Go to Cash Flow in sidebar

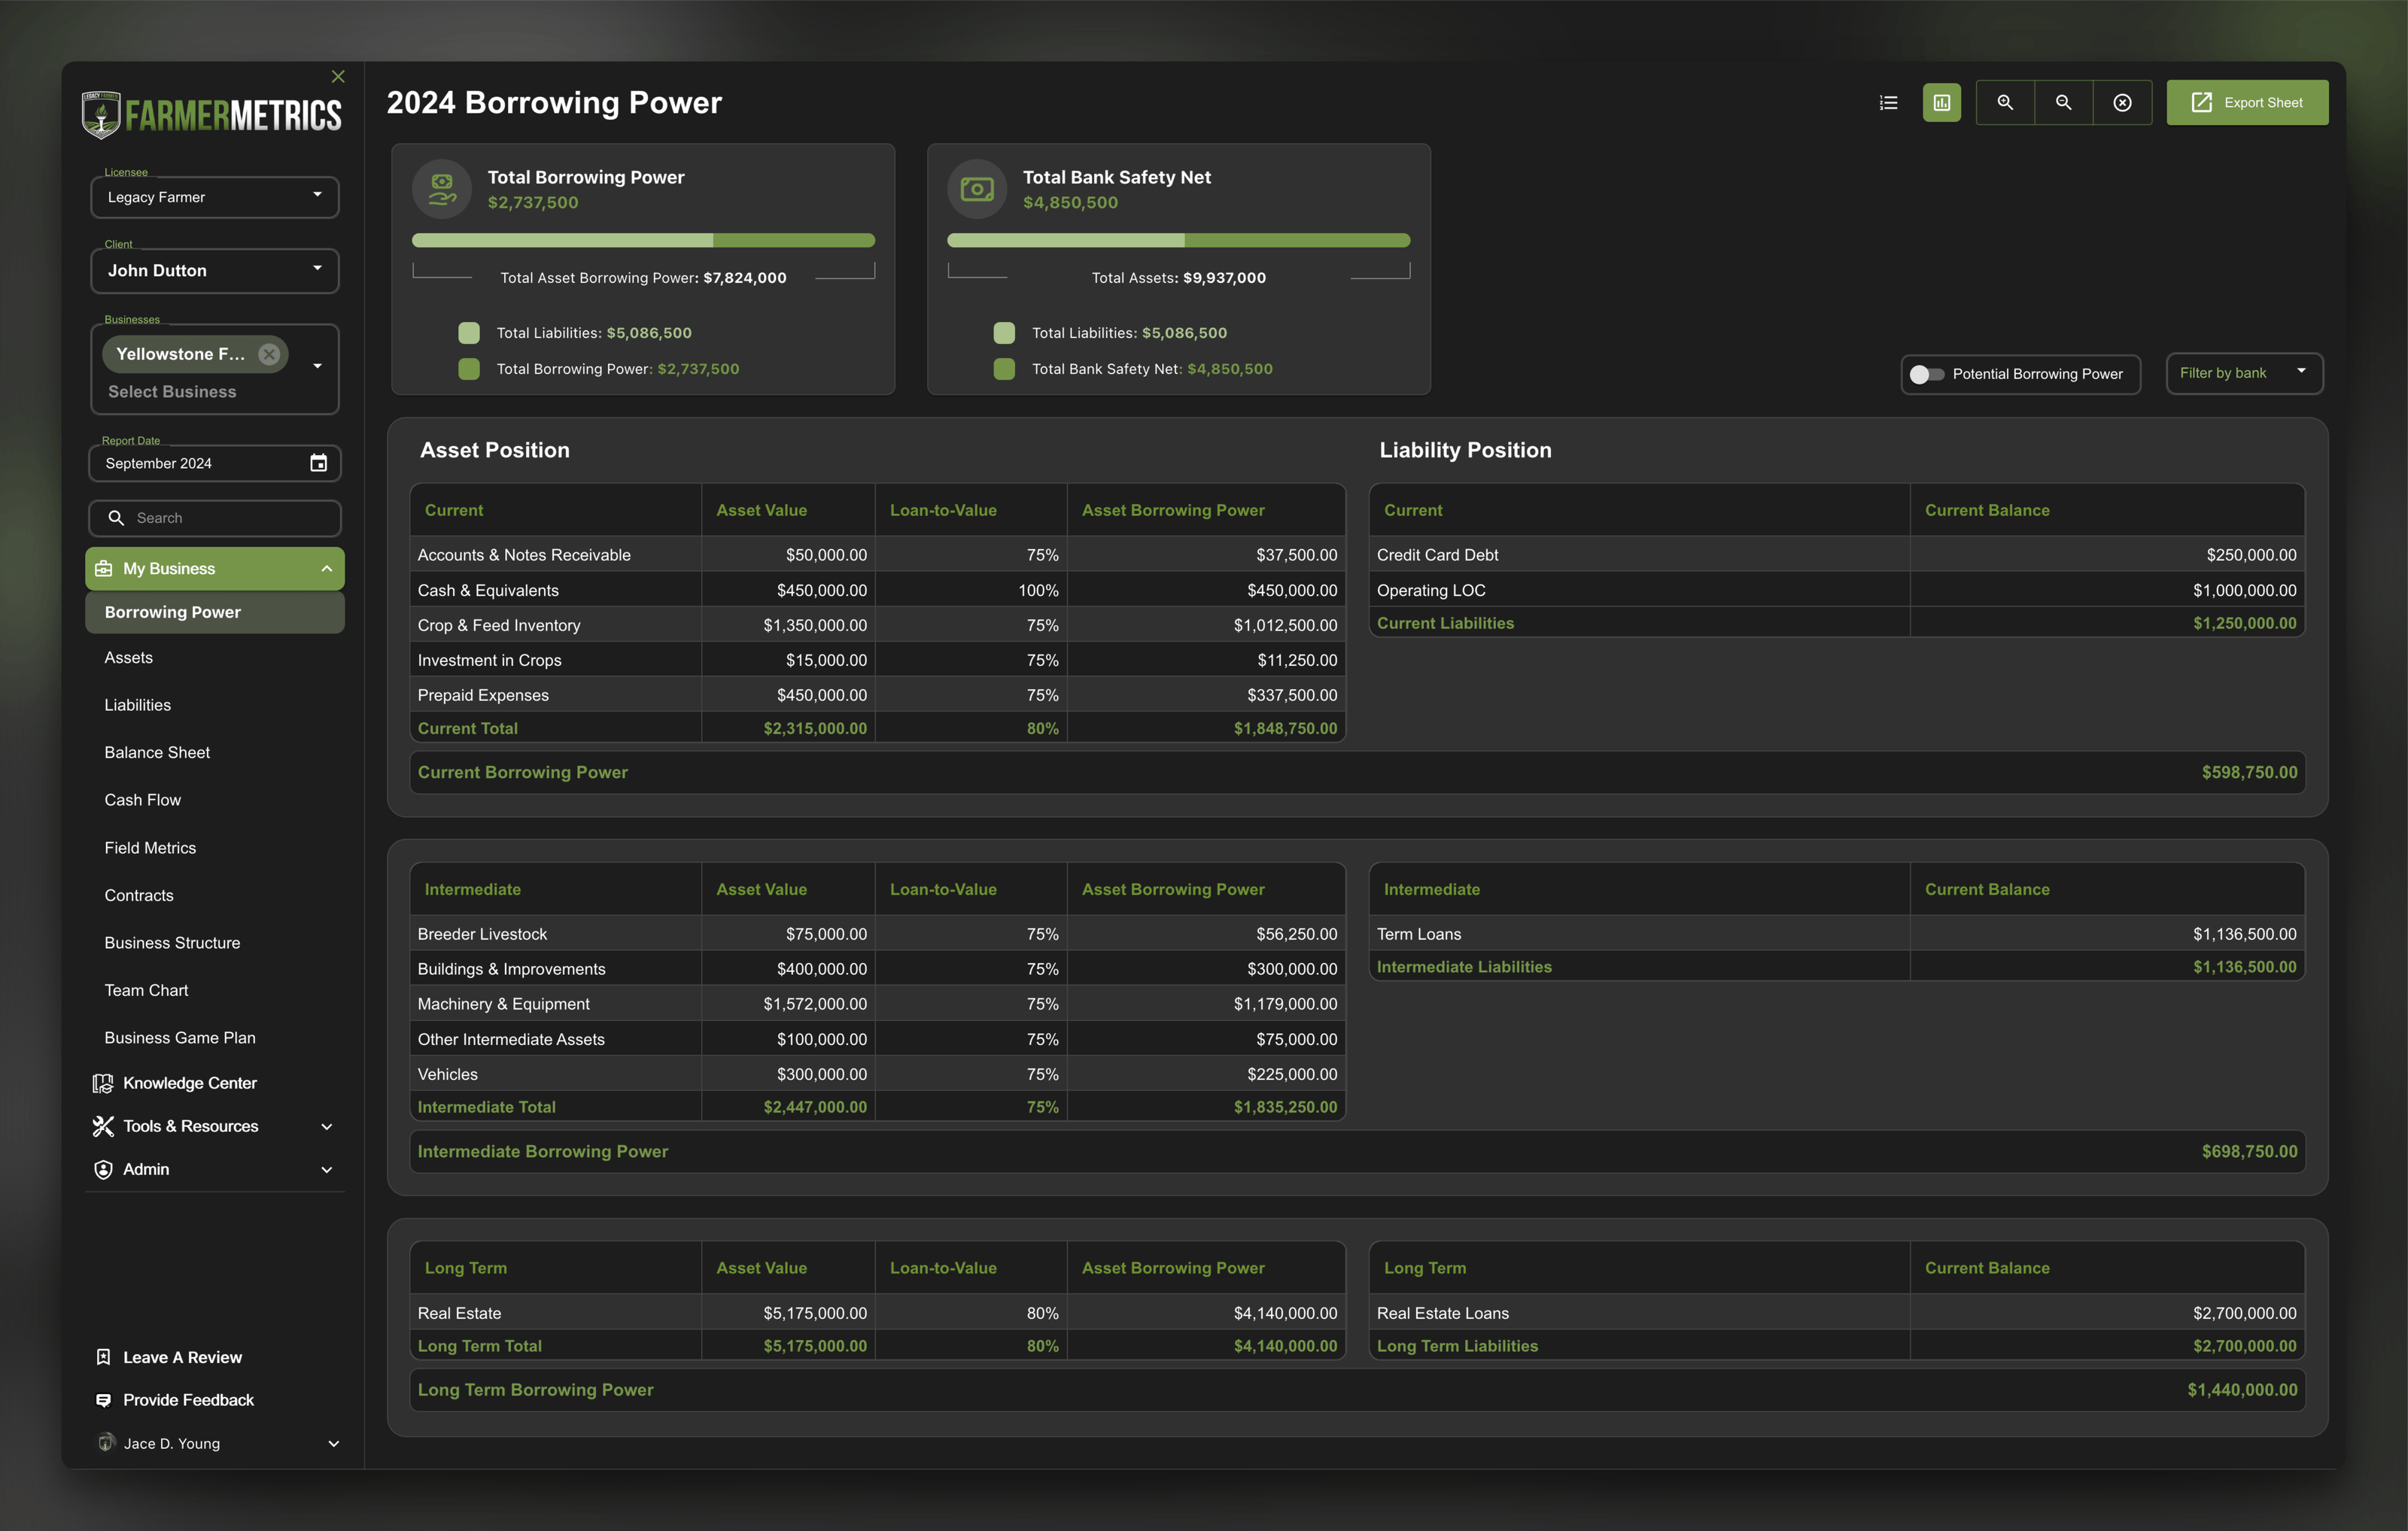click(x=143, y=800)
